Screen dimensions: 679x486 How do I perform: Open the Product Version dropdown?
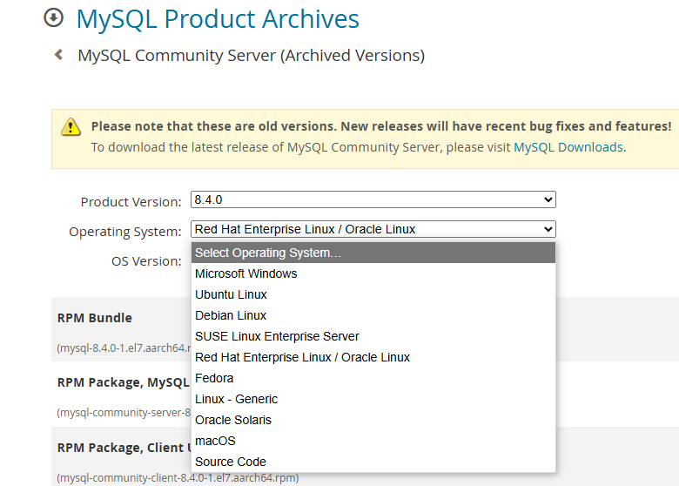coord(373,199)
